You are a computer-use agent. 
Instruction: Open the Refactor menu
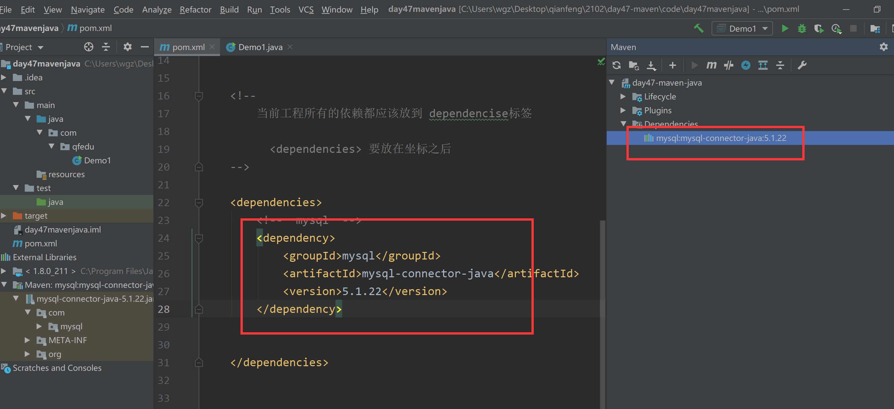tap(195, 9)
